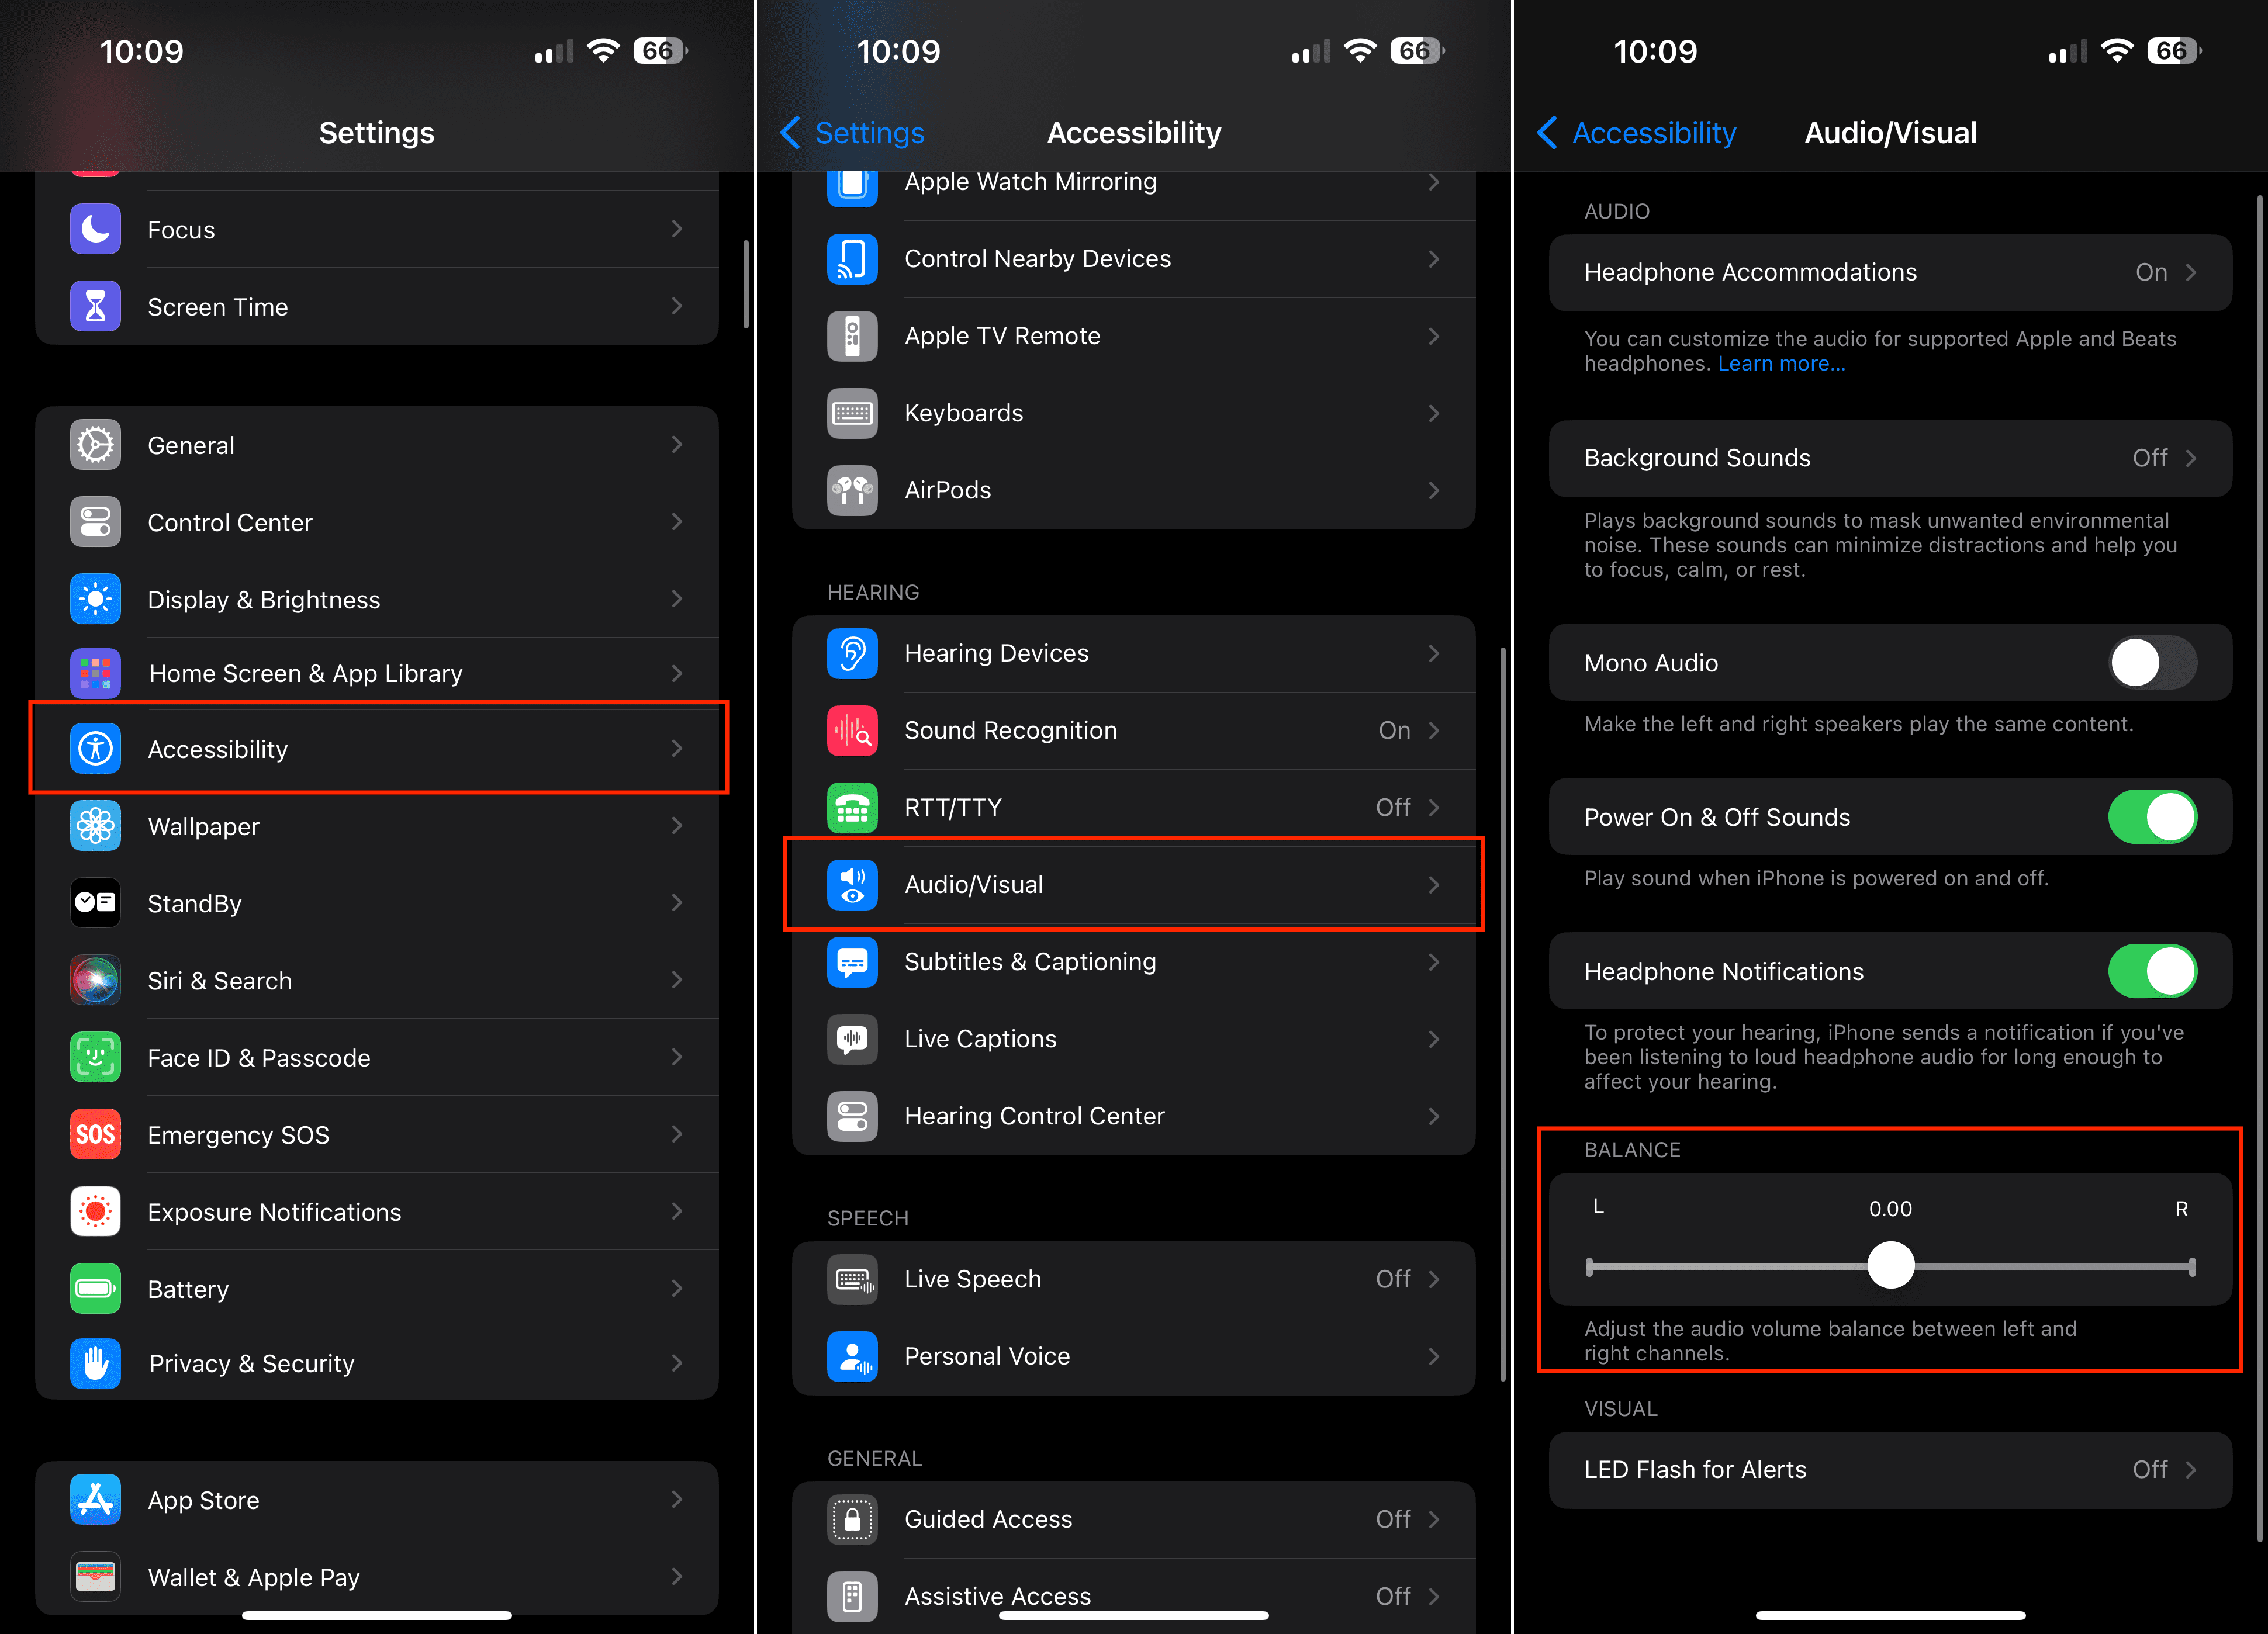Tap the Wi-Fi status icon in Settings screen

pyautogui.click(x=603, y=50)
